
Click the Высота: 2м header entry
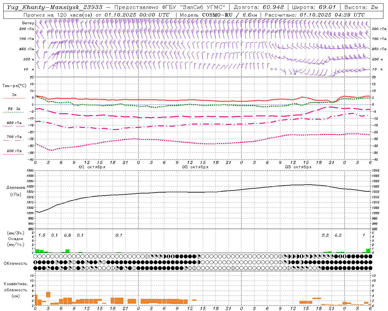(361, 7)
